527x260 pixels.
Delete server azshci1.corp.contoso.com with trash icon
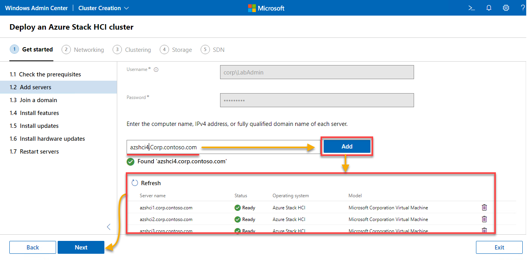pos(485,207)
